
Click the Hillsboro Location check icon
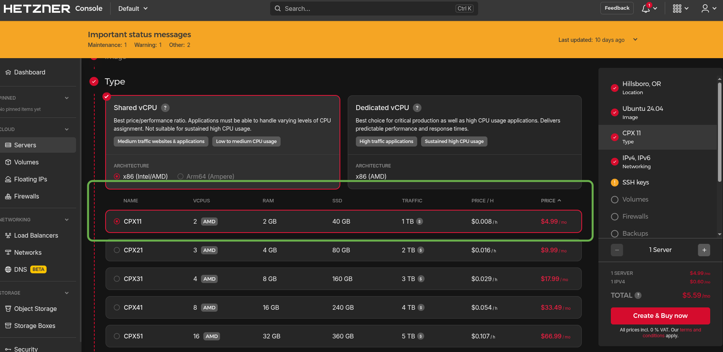[615, 88]
